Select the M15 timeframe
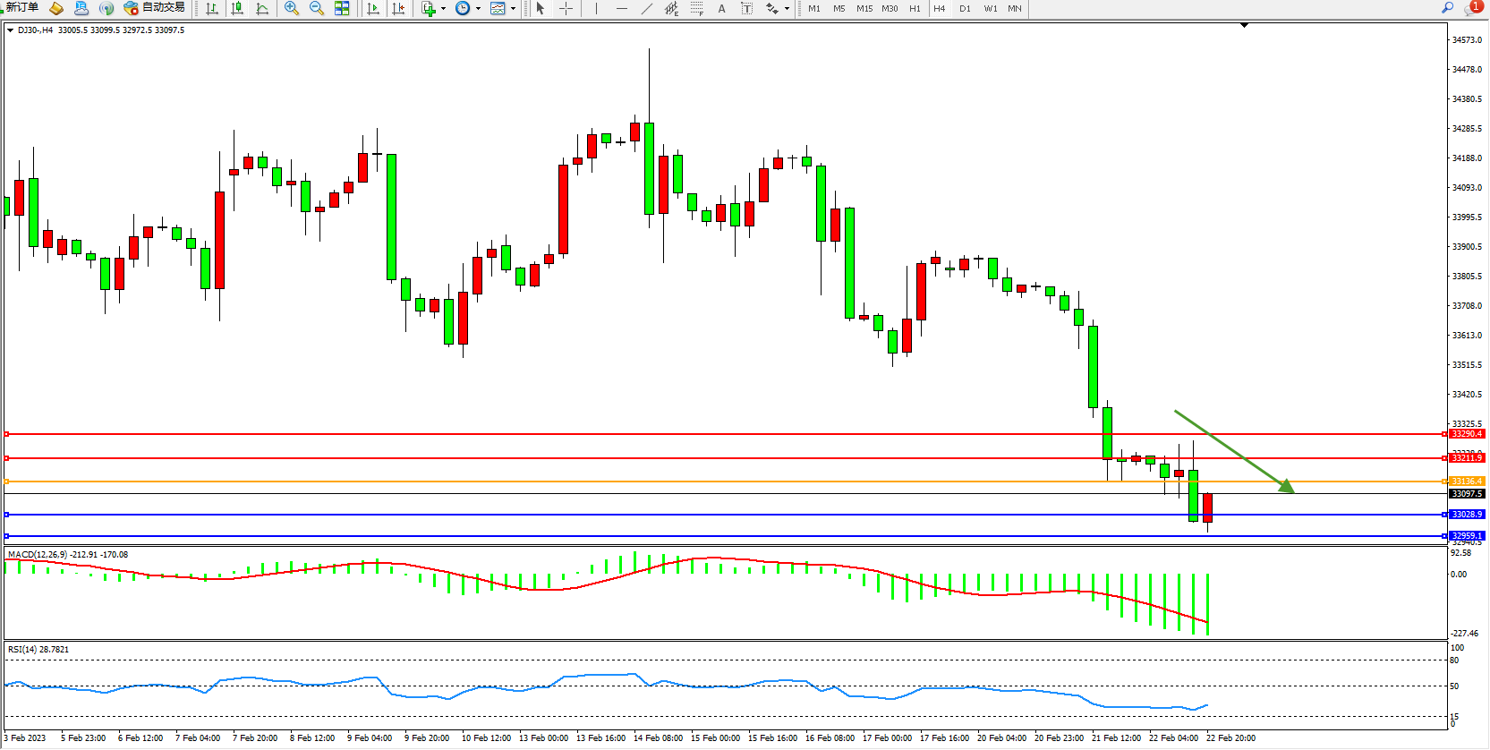The height and width of the screenshot is (750, 1490). pyautogui.click(x=864, y=8)
